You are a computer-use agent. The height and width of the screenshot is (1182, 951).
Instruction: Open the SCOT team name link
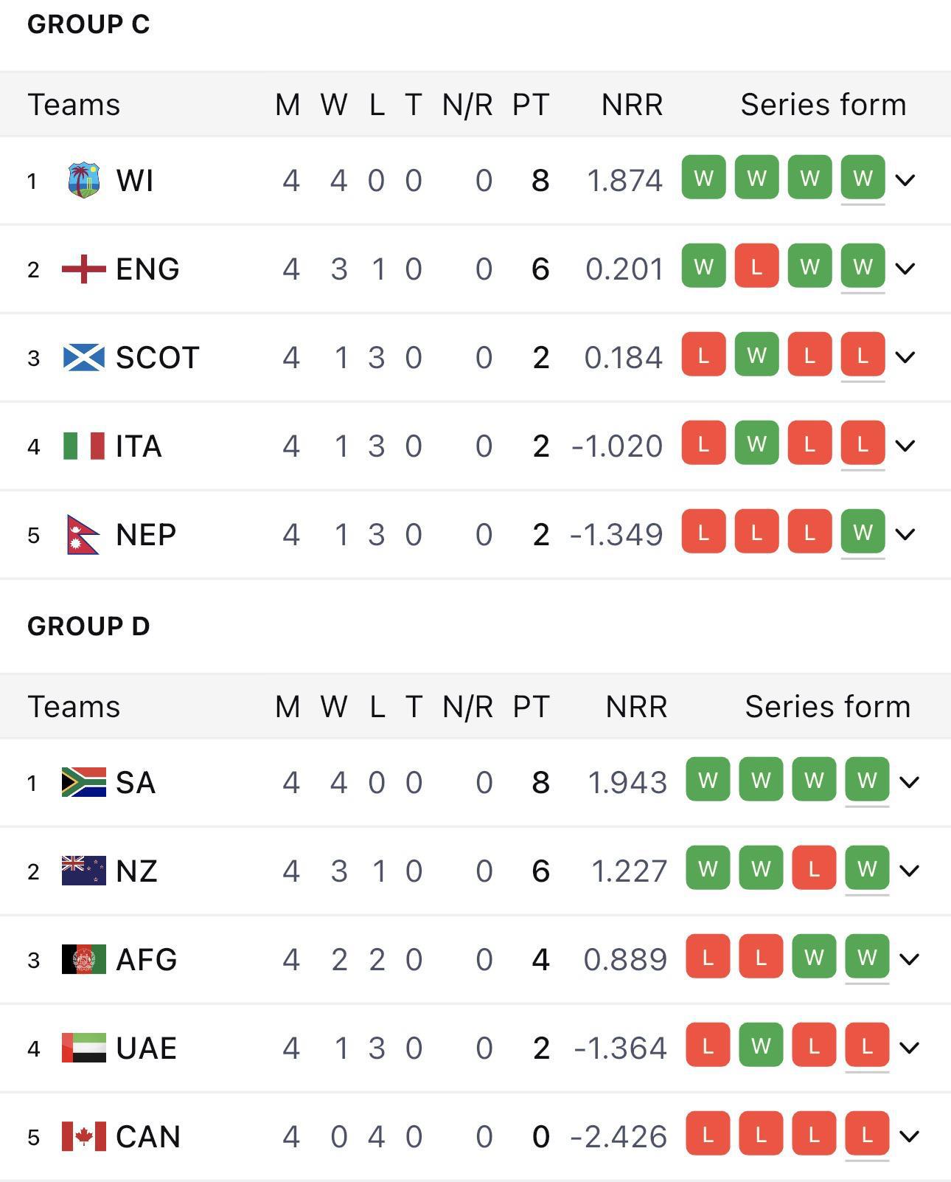click(x=158, y=358)
